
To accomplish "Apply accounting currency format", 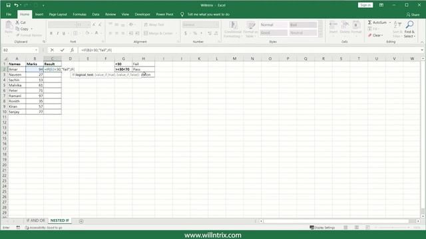I will point(186,33).
